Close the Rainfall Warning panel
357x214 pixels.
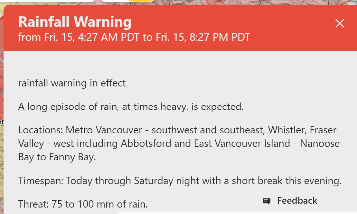340,23
